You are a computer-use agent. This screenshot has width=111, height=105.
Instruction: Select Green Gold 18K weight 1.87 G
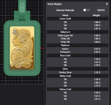[x=97, y=29]
